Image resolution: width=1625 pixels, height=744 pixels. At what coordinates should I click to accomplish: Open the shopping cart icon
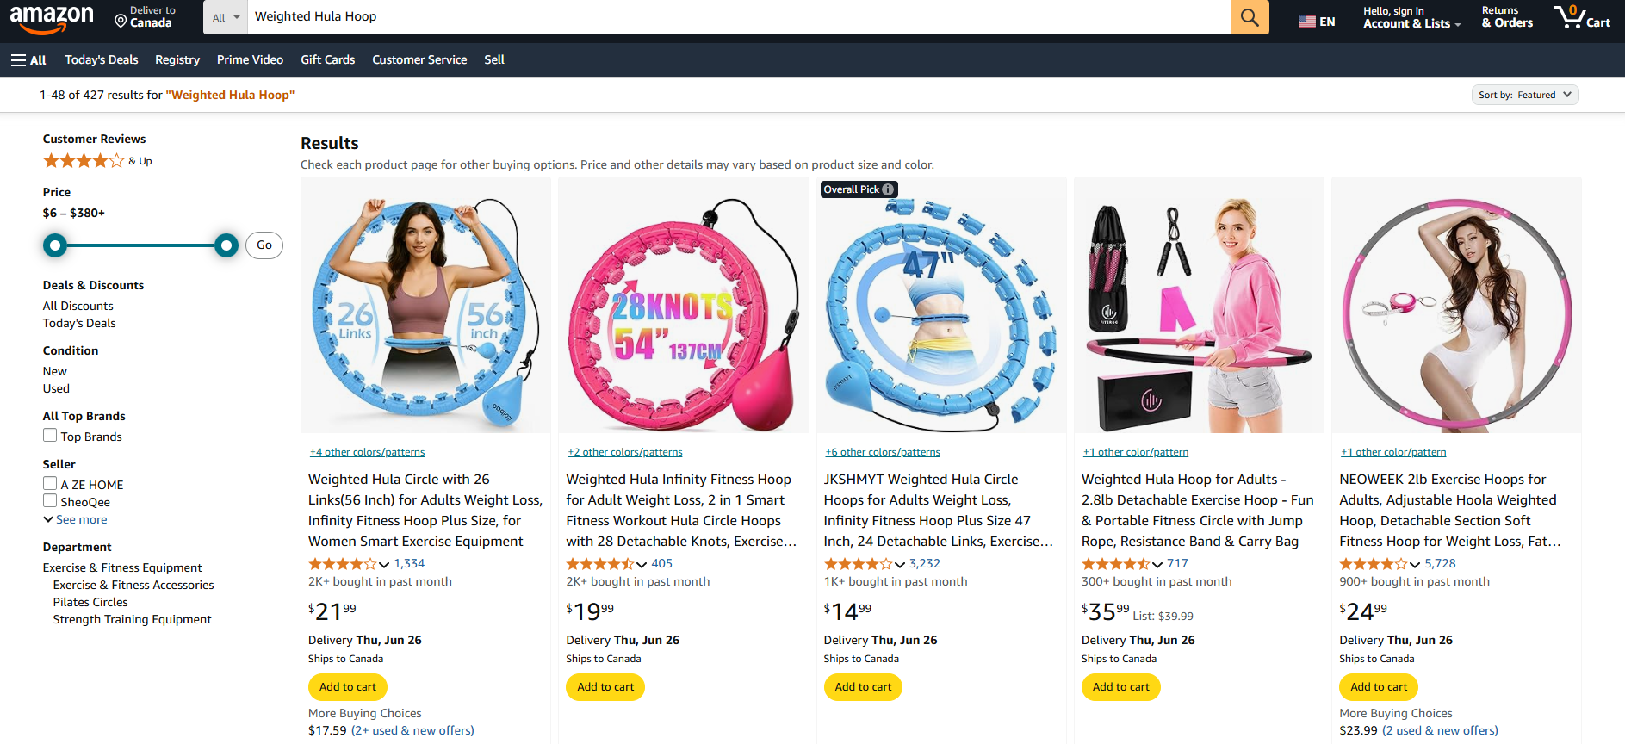click(x=1581, y=17)
